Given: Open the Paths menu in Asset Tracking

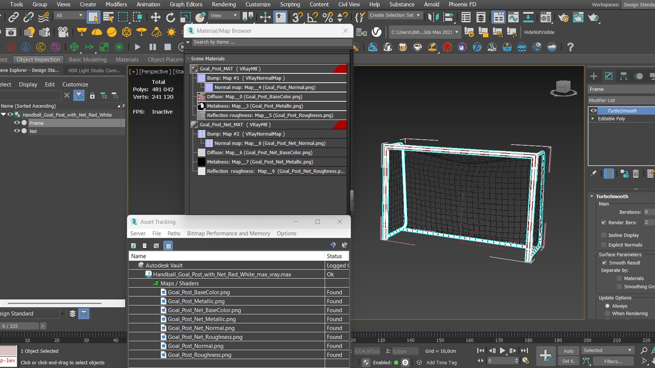Looking at the screenshot, I should click(x=174, y=233).
